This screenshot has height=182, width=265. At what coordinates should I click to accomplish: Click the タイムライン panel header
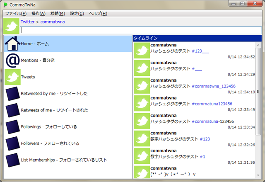coord(197,38)
